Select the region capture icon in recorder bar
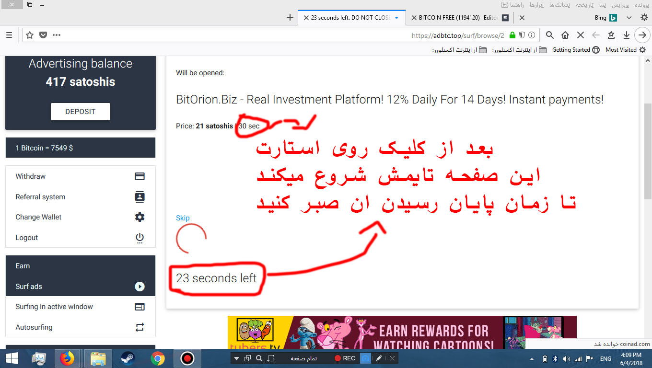This screenshot has height=368, width=652. click(271, 358)
